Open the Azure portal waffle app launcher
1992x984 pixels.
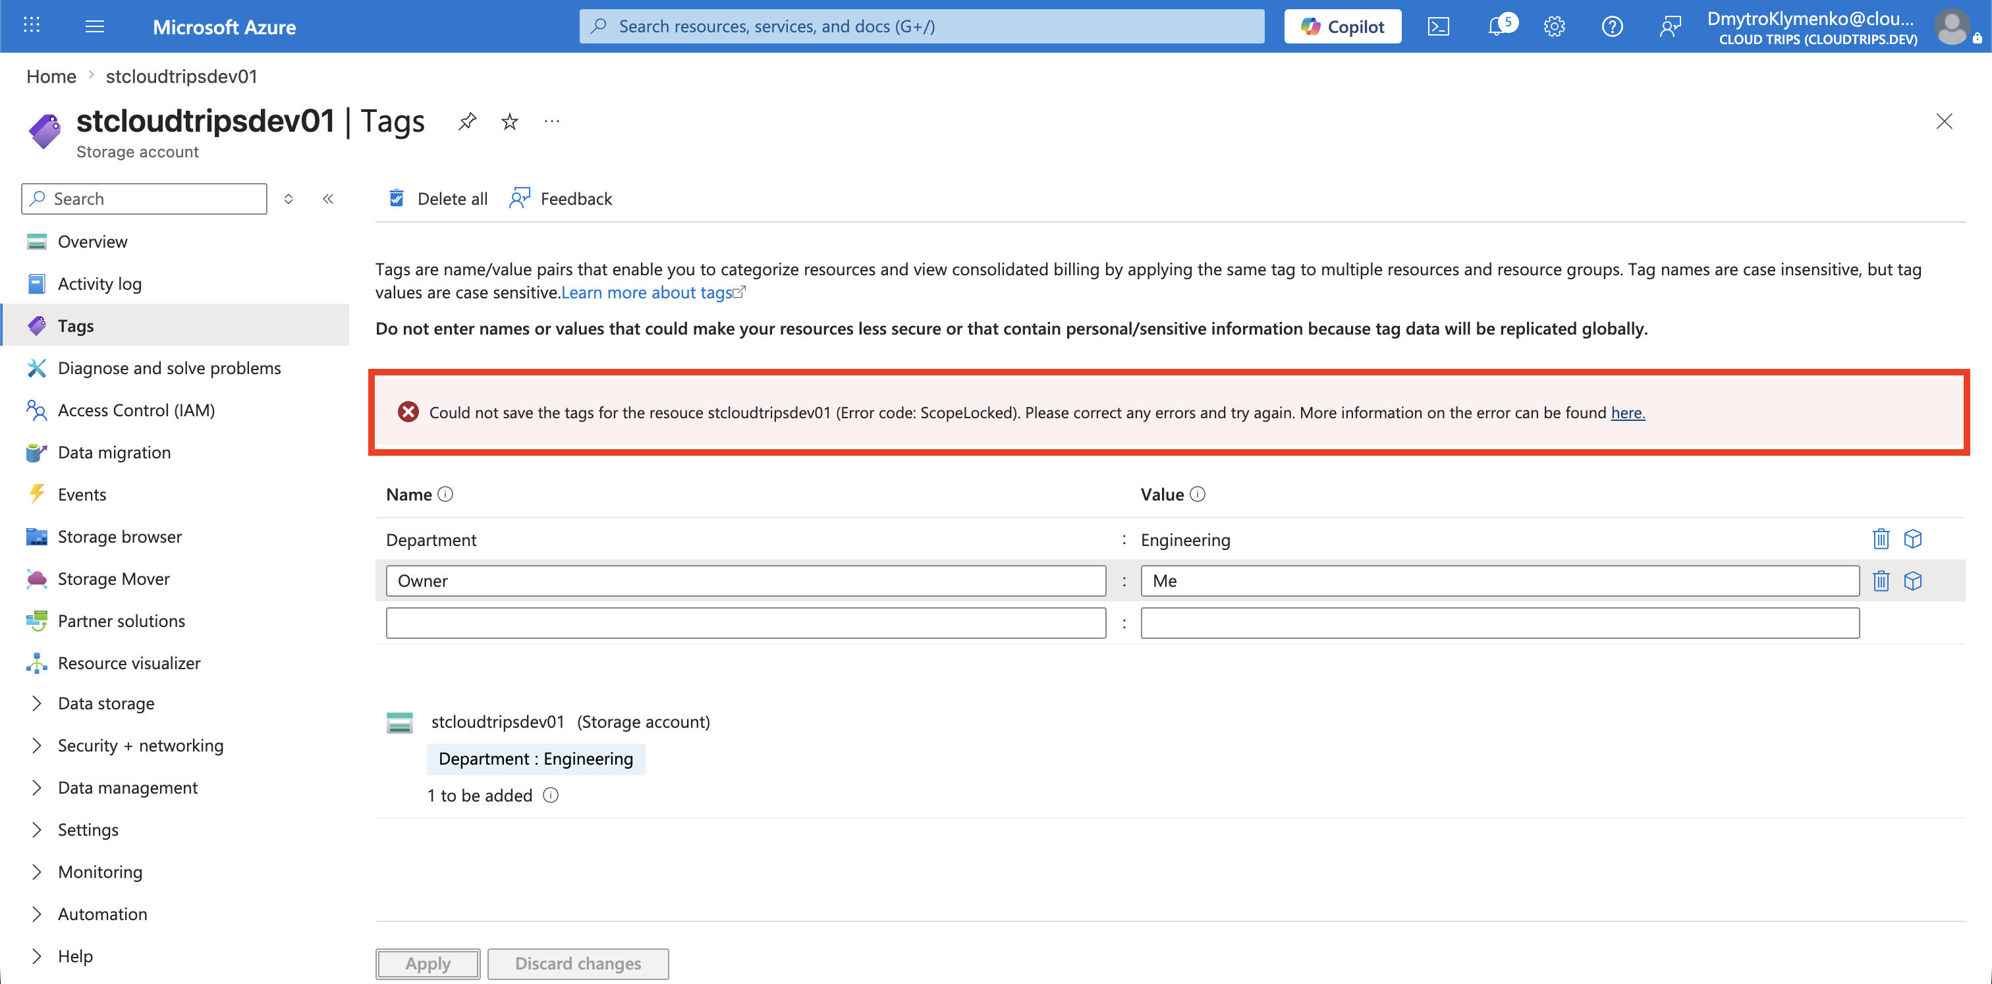pyautogui.click(x=31, y=26)
